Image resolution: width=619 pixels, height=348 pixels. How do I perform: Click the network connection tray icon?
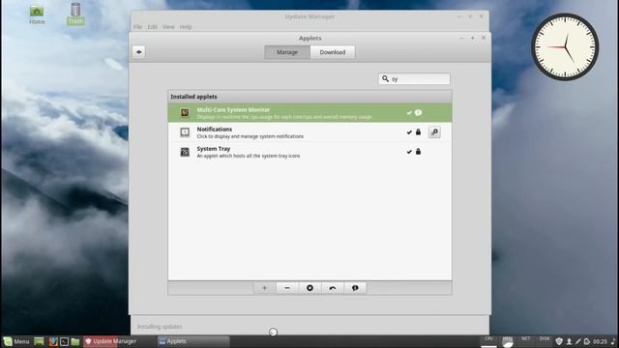pos(578,341)
